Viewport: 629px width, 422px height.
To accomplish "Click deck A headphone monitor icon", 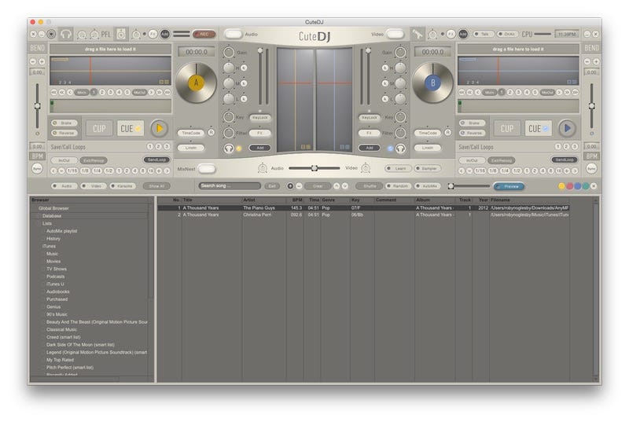I will (x=229, y=148).
